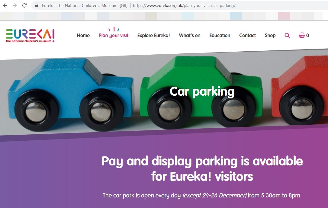Open the shopping basket icon
The image size is (328, 208).
click(x=302, y=35)
